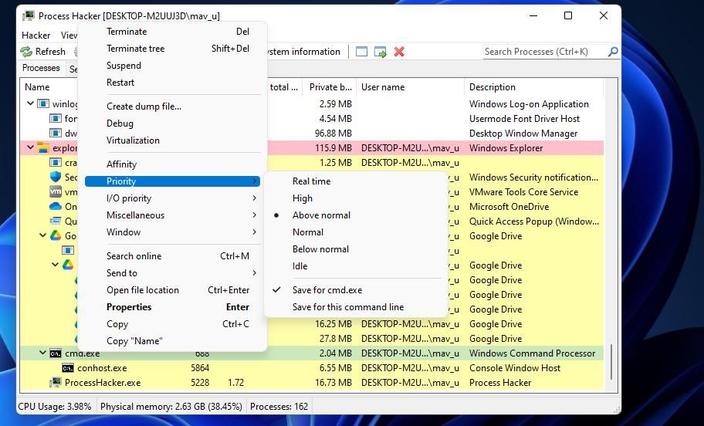Viewport: 704px width, 426px height.
Task: Collapse the winlogon process tree
Action: (31, 103)
